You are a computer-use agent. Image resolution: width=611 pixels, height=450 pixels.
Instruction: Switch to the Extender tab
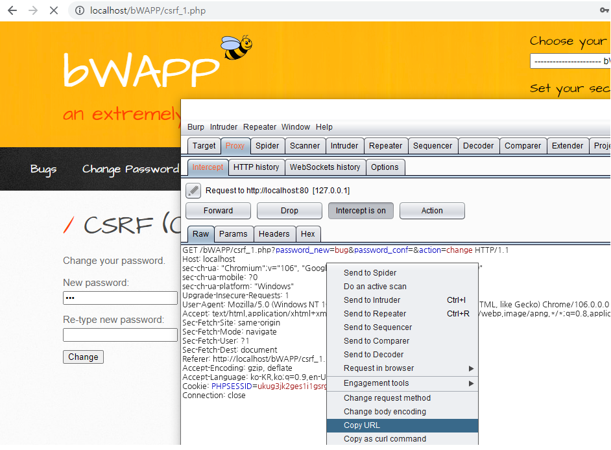tap(568, 146)
